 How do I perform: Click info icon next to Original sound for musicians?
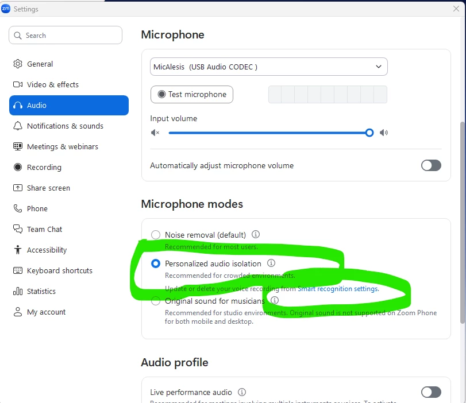[275, 300]
